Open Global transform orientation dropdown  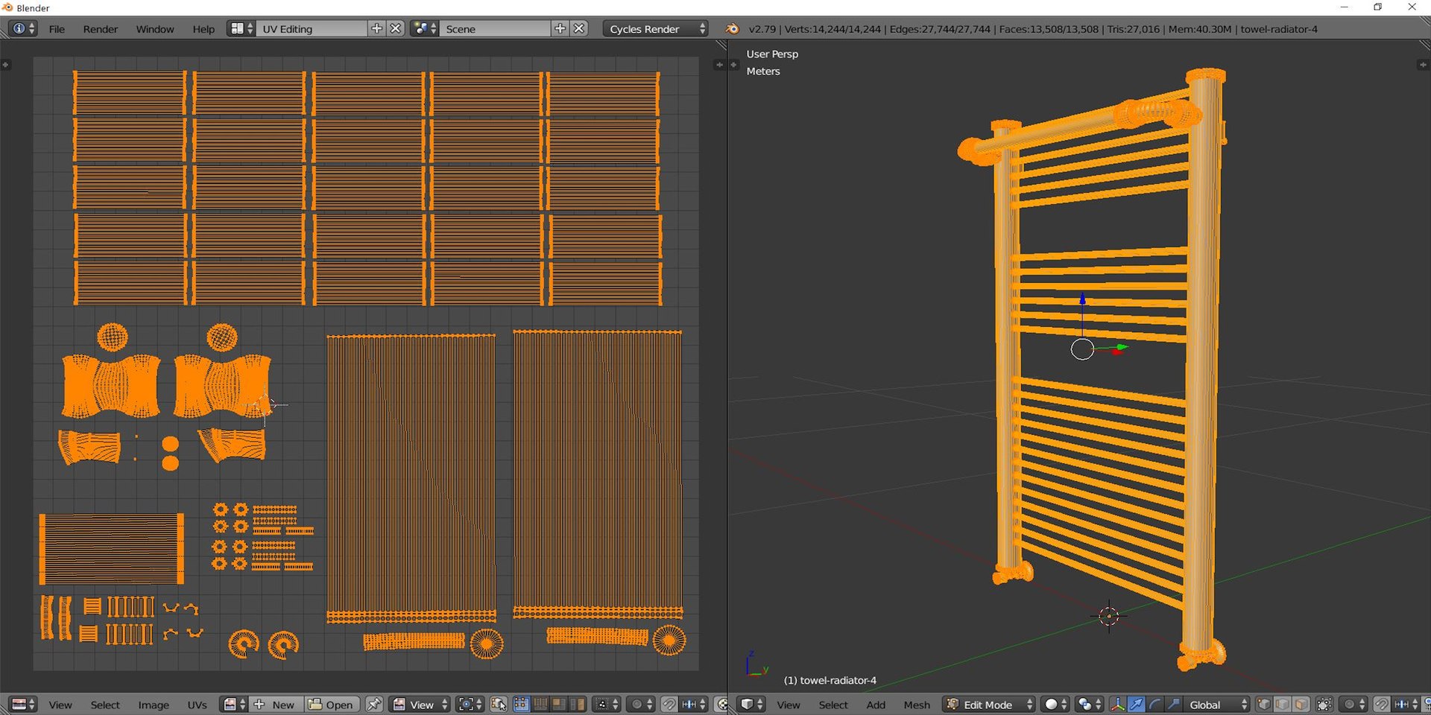pyautogui.click(x=1216, y=705)
